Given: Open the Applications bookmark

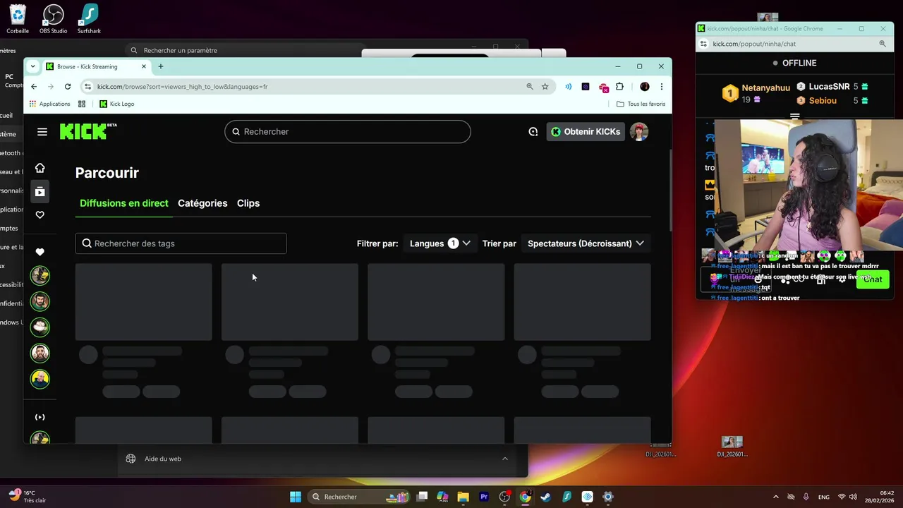Looking at the screenshot, I should click(x=49, y=104).
